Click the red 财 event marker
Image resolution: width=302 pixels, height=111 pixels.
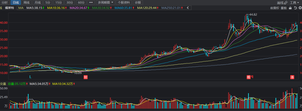[x=86, y=77]
